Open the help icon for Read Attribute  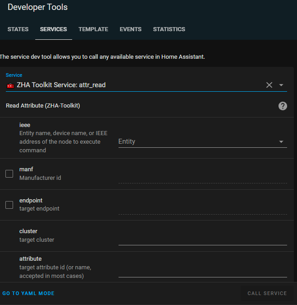pyautogui.click(x=283, y=106)
